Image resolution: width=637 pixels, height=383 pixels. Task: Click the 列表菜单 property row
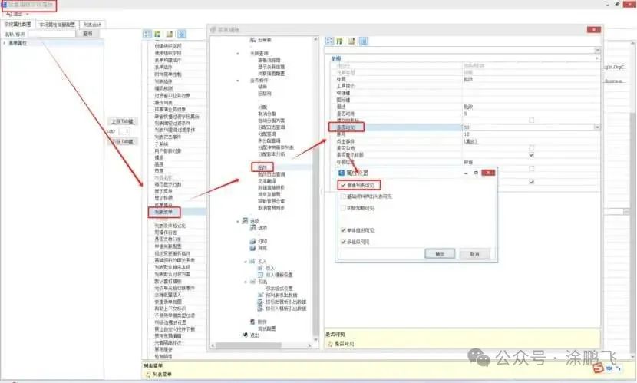click(177, 212)
